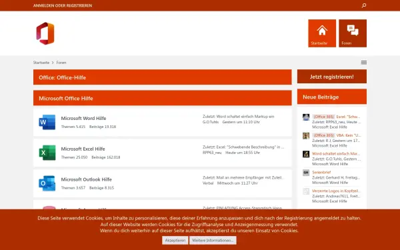400x250 pixels.
Task: Click the Word application icon
Action: tap(47, 122)
